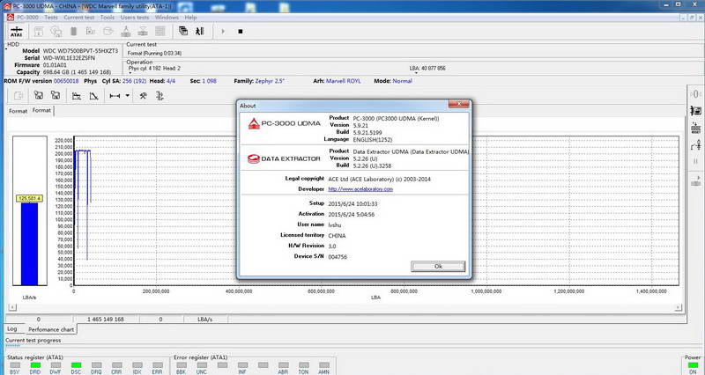705x375 pixels.
Task: Open the Tests menu
Action: tap(51, 17)
